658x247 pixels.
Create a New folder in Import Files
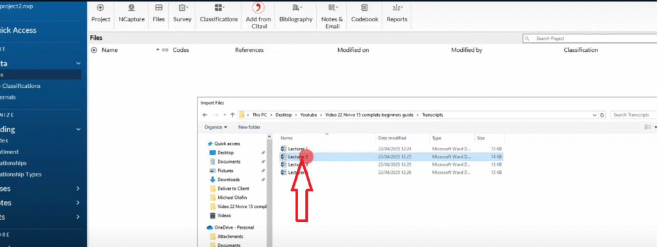tap(249, 127)
